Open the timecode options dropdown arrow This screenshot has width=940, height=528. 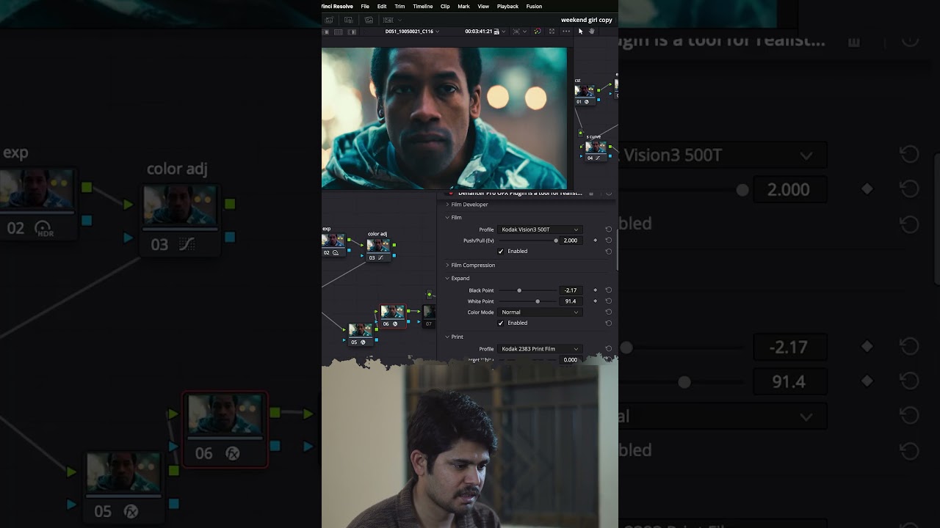tap(504, 32)
